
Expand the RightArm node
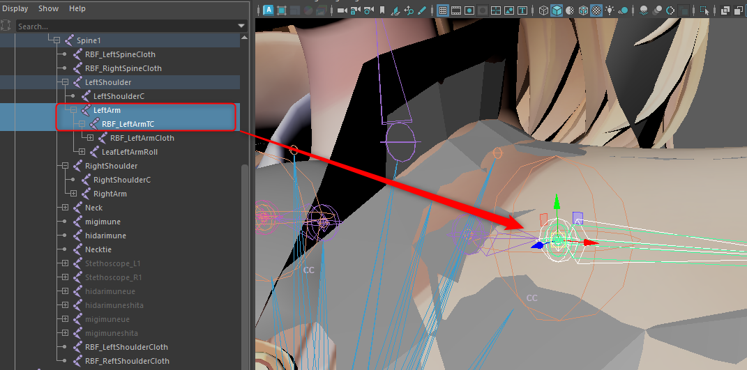(x=73, y=194)
